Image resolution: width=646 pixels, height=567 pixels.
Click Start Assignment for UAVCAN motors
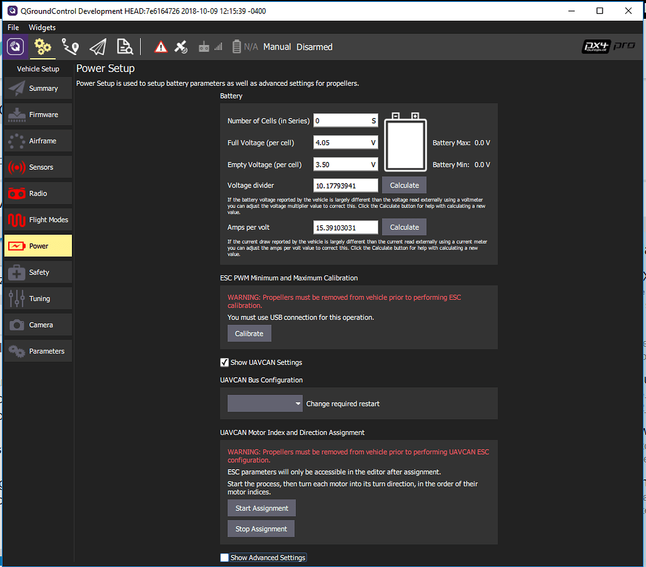coord(261,508)
